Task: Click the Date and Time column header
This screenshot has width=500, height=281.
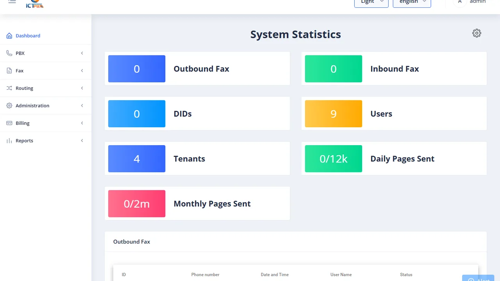Action: click(275, 275)
